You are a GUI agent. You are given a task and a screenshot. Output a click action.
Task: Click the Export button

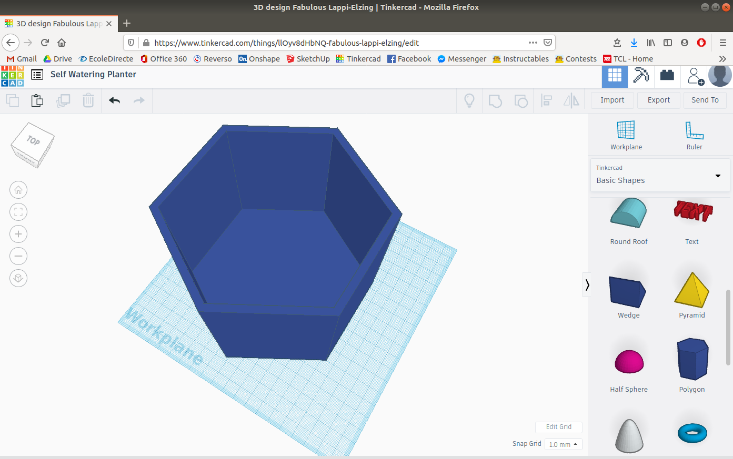pyautogui.click(x=658, y=100)
